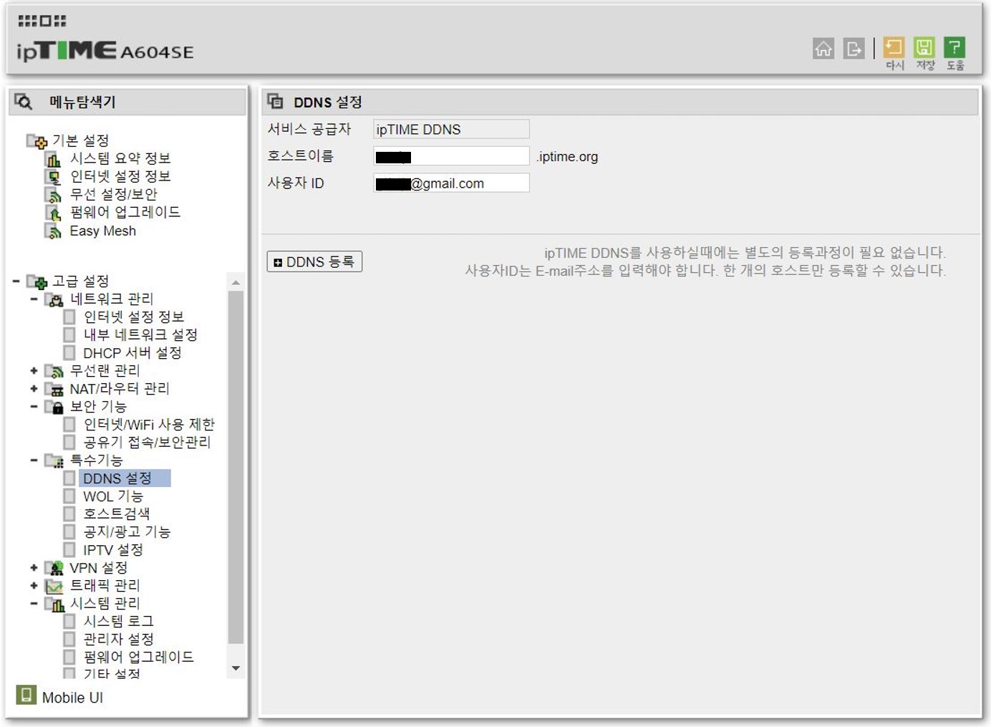Click the green 도움 help icon
The height and width of the screenshot is (727, 991).
click(x=954, y=47)
